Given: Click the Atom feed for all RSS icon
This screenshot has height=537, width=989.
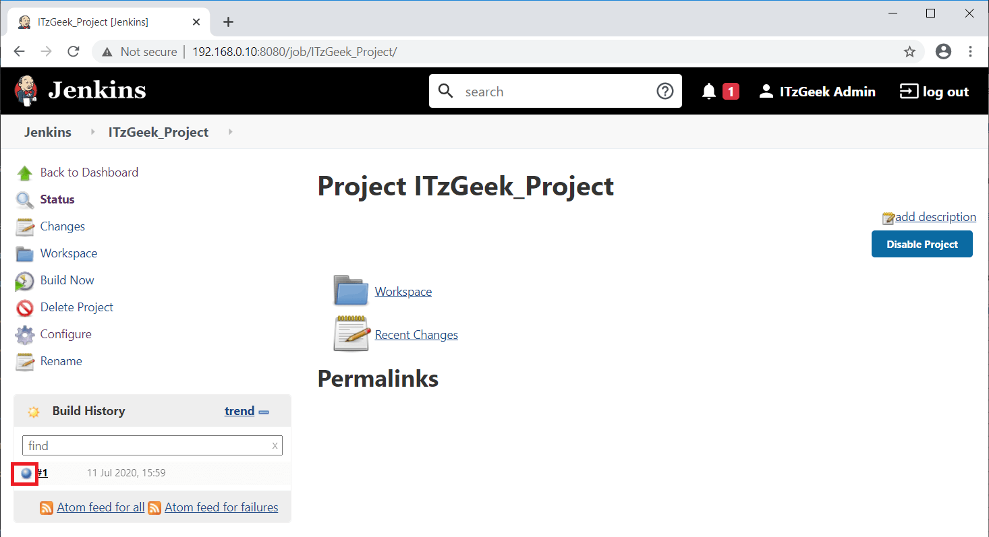Looking at the screenshot, I should point(47,508).
